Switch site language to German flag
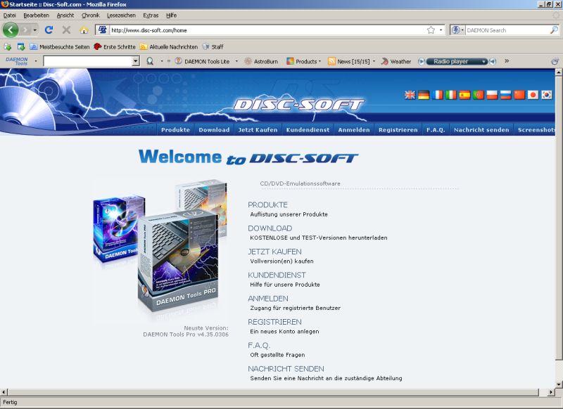563x409 pixels. pyautogui.click(x=424, y=95)
